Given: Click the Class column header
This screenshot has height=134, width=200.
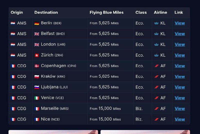Looking at the screenshot, I should (141, 12).
